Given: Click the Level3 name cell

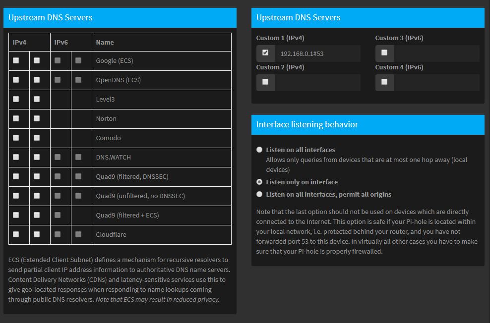Looking at the screenshot, I should click(162, 99).
